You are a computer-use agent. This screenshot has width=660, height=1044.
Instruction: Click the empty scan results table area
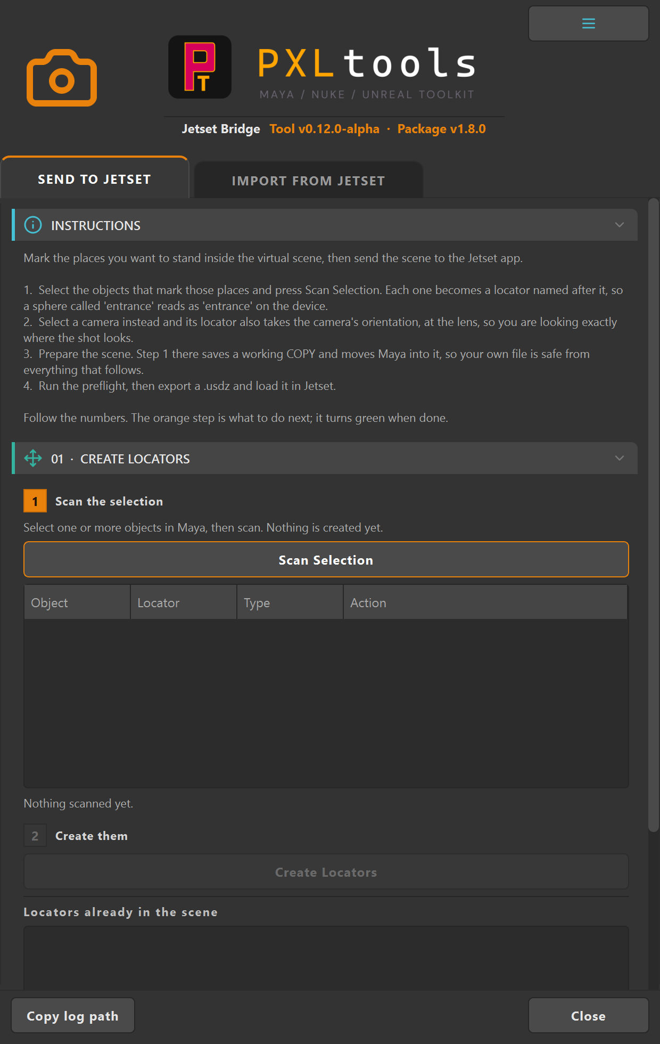[x=326, y=703]
